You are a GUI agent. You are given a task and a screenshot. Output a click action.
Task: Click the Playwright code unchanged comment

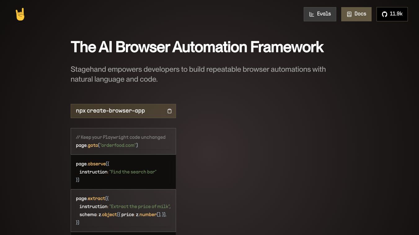[x=121, y=137]
